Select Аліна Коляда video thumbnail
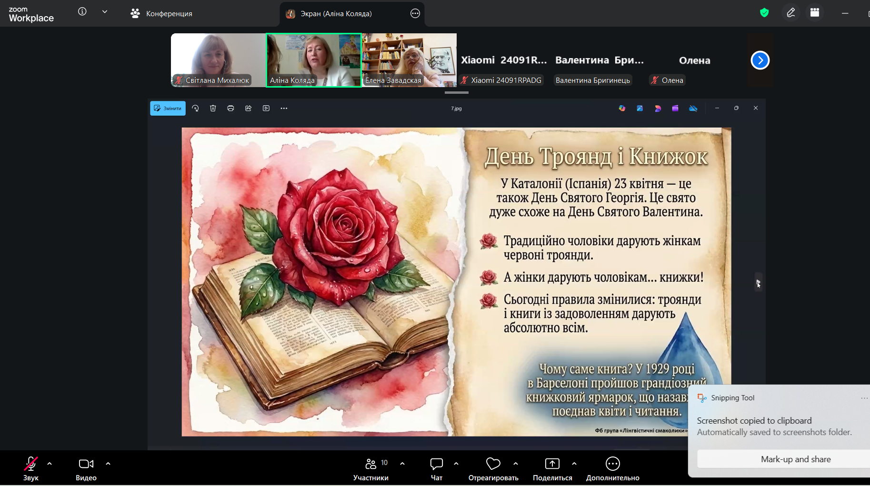870x486 pixels. pyautogui.click(x=314, y=60)
